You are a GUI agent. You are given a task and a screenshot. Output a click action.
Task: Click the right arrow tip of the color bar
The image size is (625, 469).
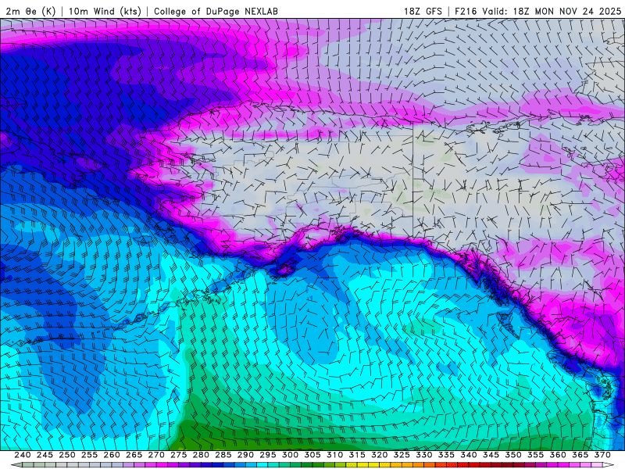(610, 465)
